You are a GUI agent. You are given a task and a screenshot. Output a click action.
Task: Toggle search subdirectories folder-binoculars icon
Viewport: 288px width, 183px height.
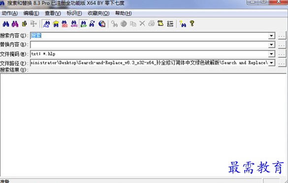(56, 24)
